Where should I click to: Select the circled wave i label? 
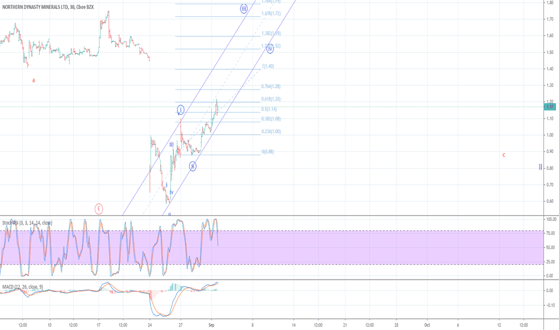click(181, 110)
